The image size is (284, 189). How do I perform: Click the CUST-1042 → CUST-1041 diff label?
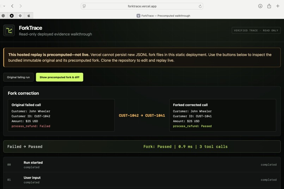(x=142, y=115)
